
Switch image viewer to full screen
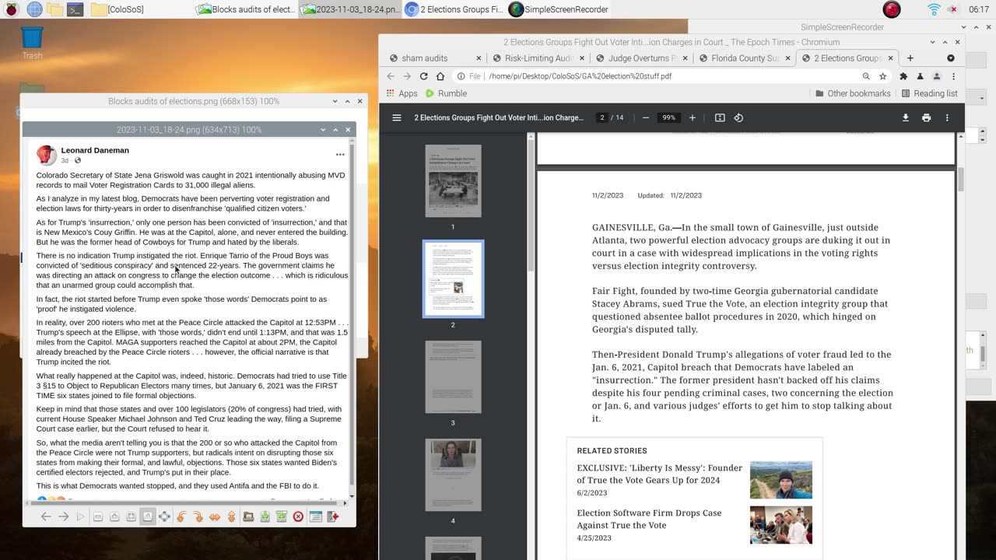coord(164,516)
